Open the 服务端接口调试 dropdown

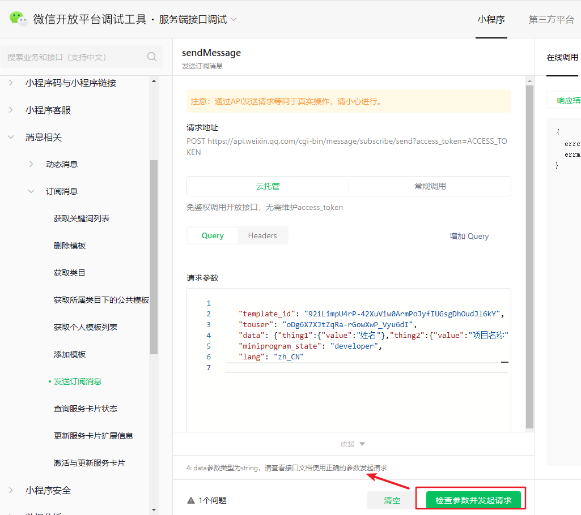(197, 19)
